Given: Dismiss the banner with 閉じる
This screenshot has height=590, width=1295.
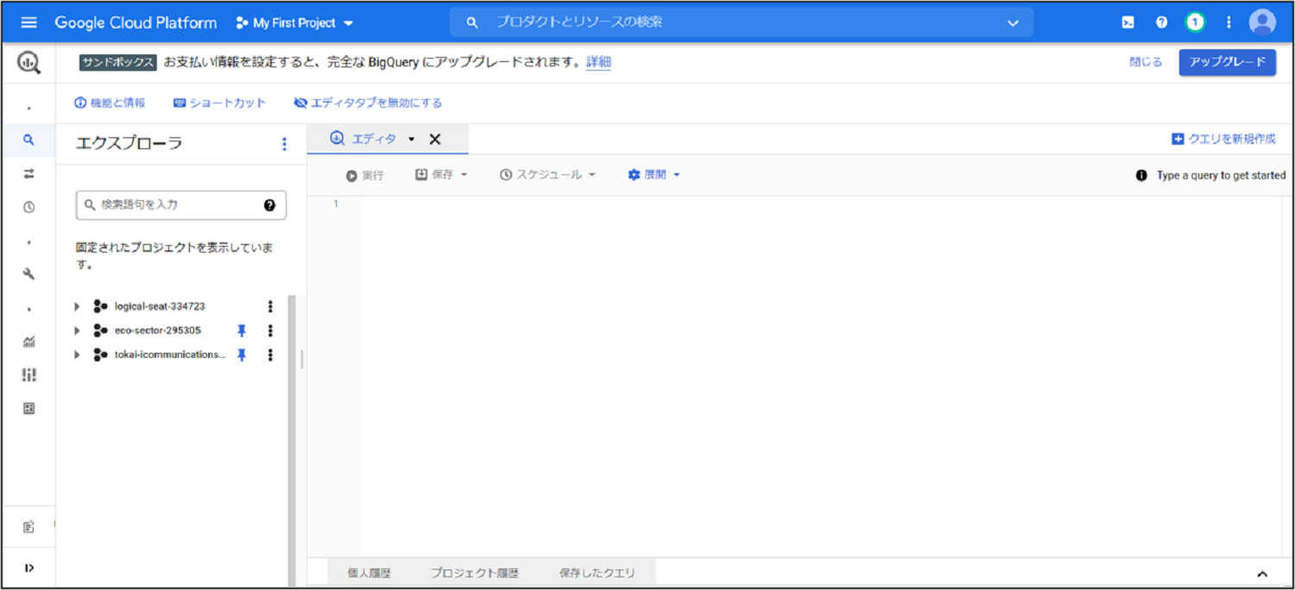Looking at the screenshot, I should coord(1146,62).
